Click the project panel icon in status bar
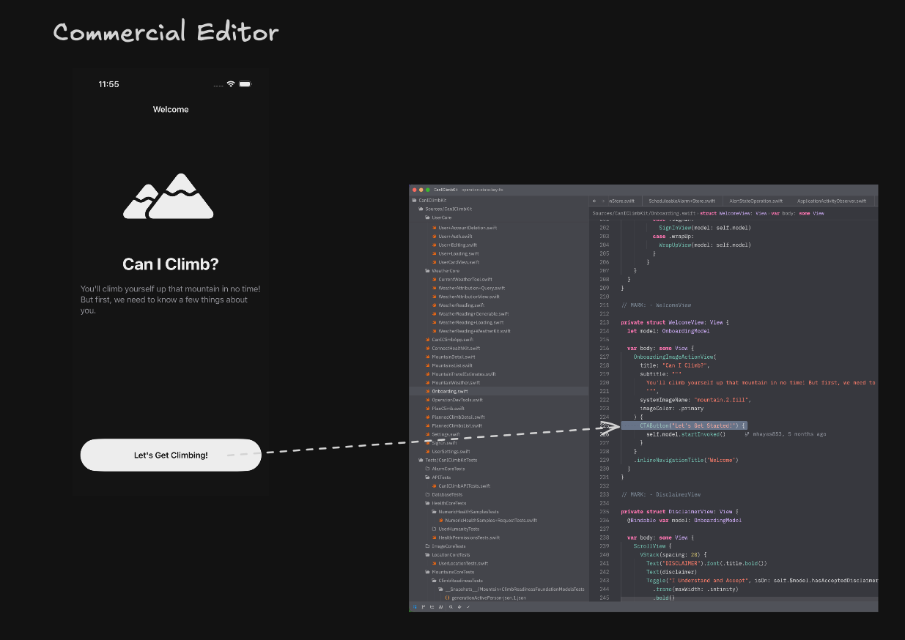 (415, 607)
